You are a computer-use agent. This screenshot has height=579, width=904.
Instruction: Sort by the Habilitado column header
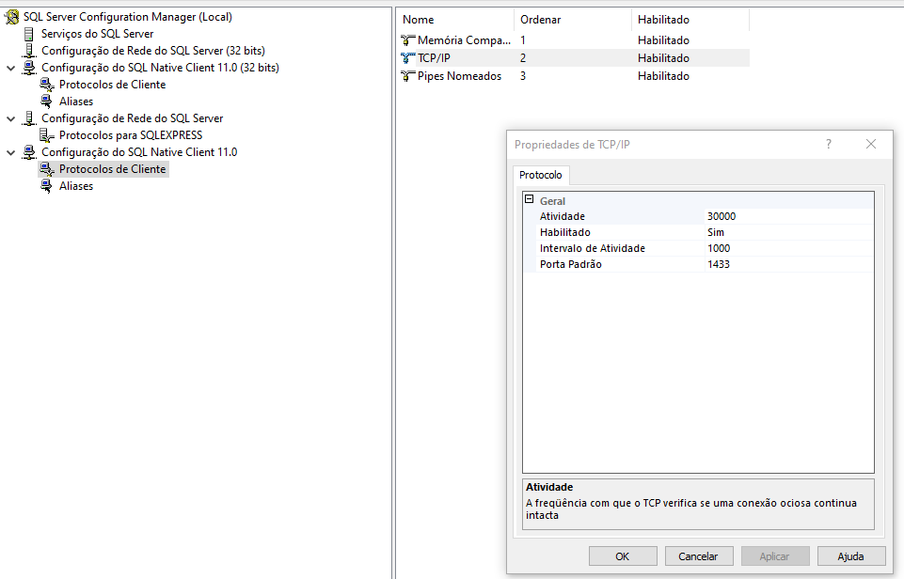coord(690,20)
